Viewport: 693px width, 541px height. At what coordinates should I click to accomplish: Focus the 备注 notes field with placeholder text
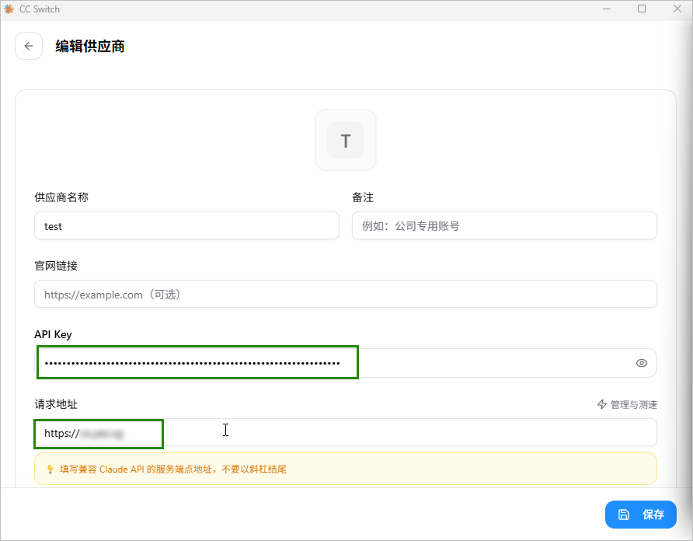pyautogui.click(x=504, y=225)
